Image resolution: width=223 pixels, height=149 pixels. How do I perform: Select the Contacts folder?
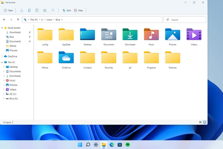[88, 60]
